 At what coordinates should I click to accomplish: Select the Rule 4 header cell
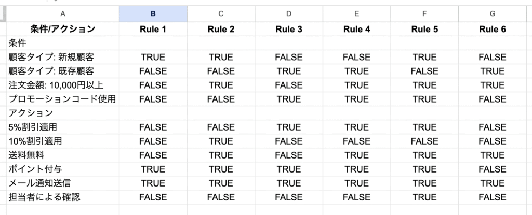click(x=356, y=29)
